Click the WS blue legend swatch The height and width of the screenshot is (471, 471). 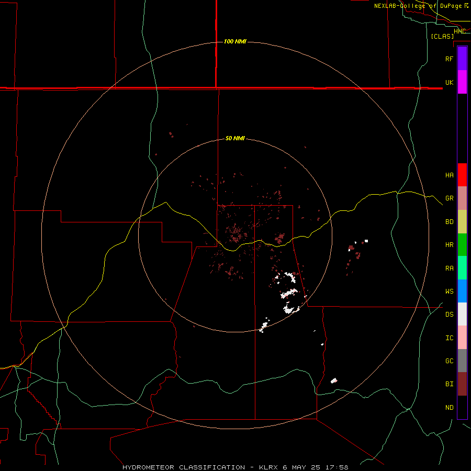[x=462, y=291]
